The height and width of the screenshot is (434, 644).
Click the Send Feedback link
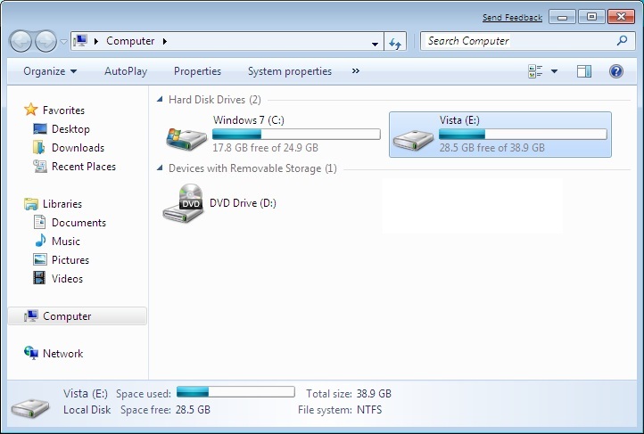[512, 18]
